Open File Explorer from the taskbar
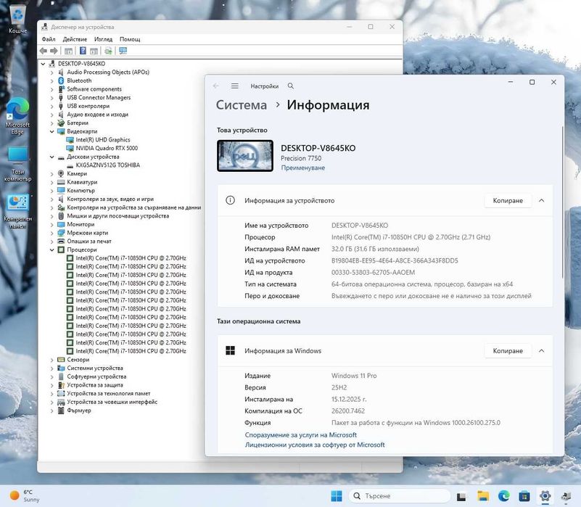Viewport: 581px width, 507px height. pyautogui.click(x=483, y=496)
